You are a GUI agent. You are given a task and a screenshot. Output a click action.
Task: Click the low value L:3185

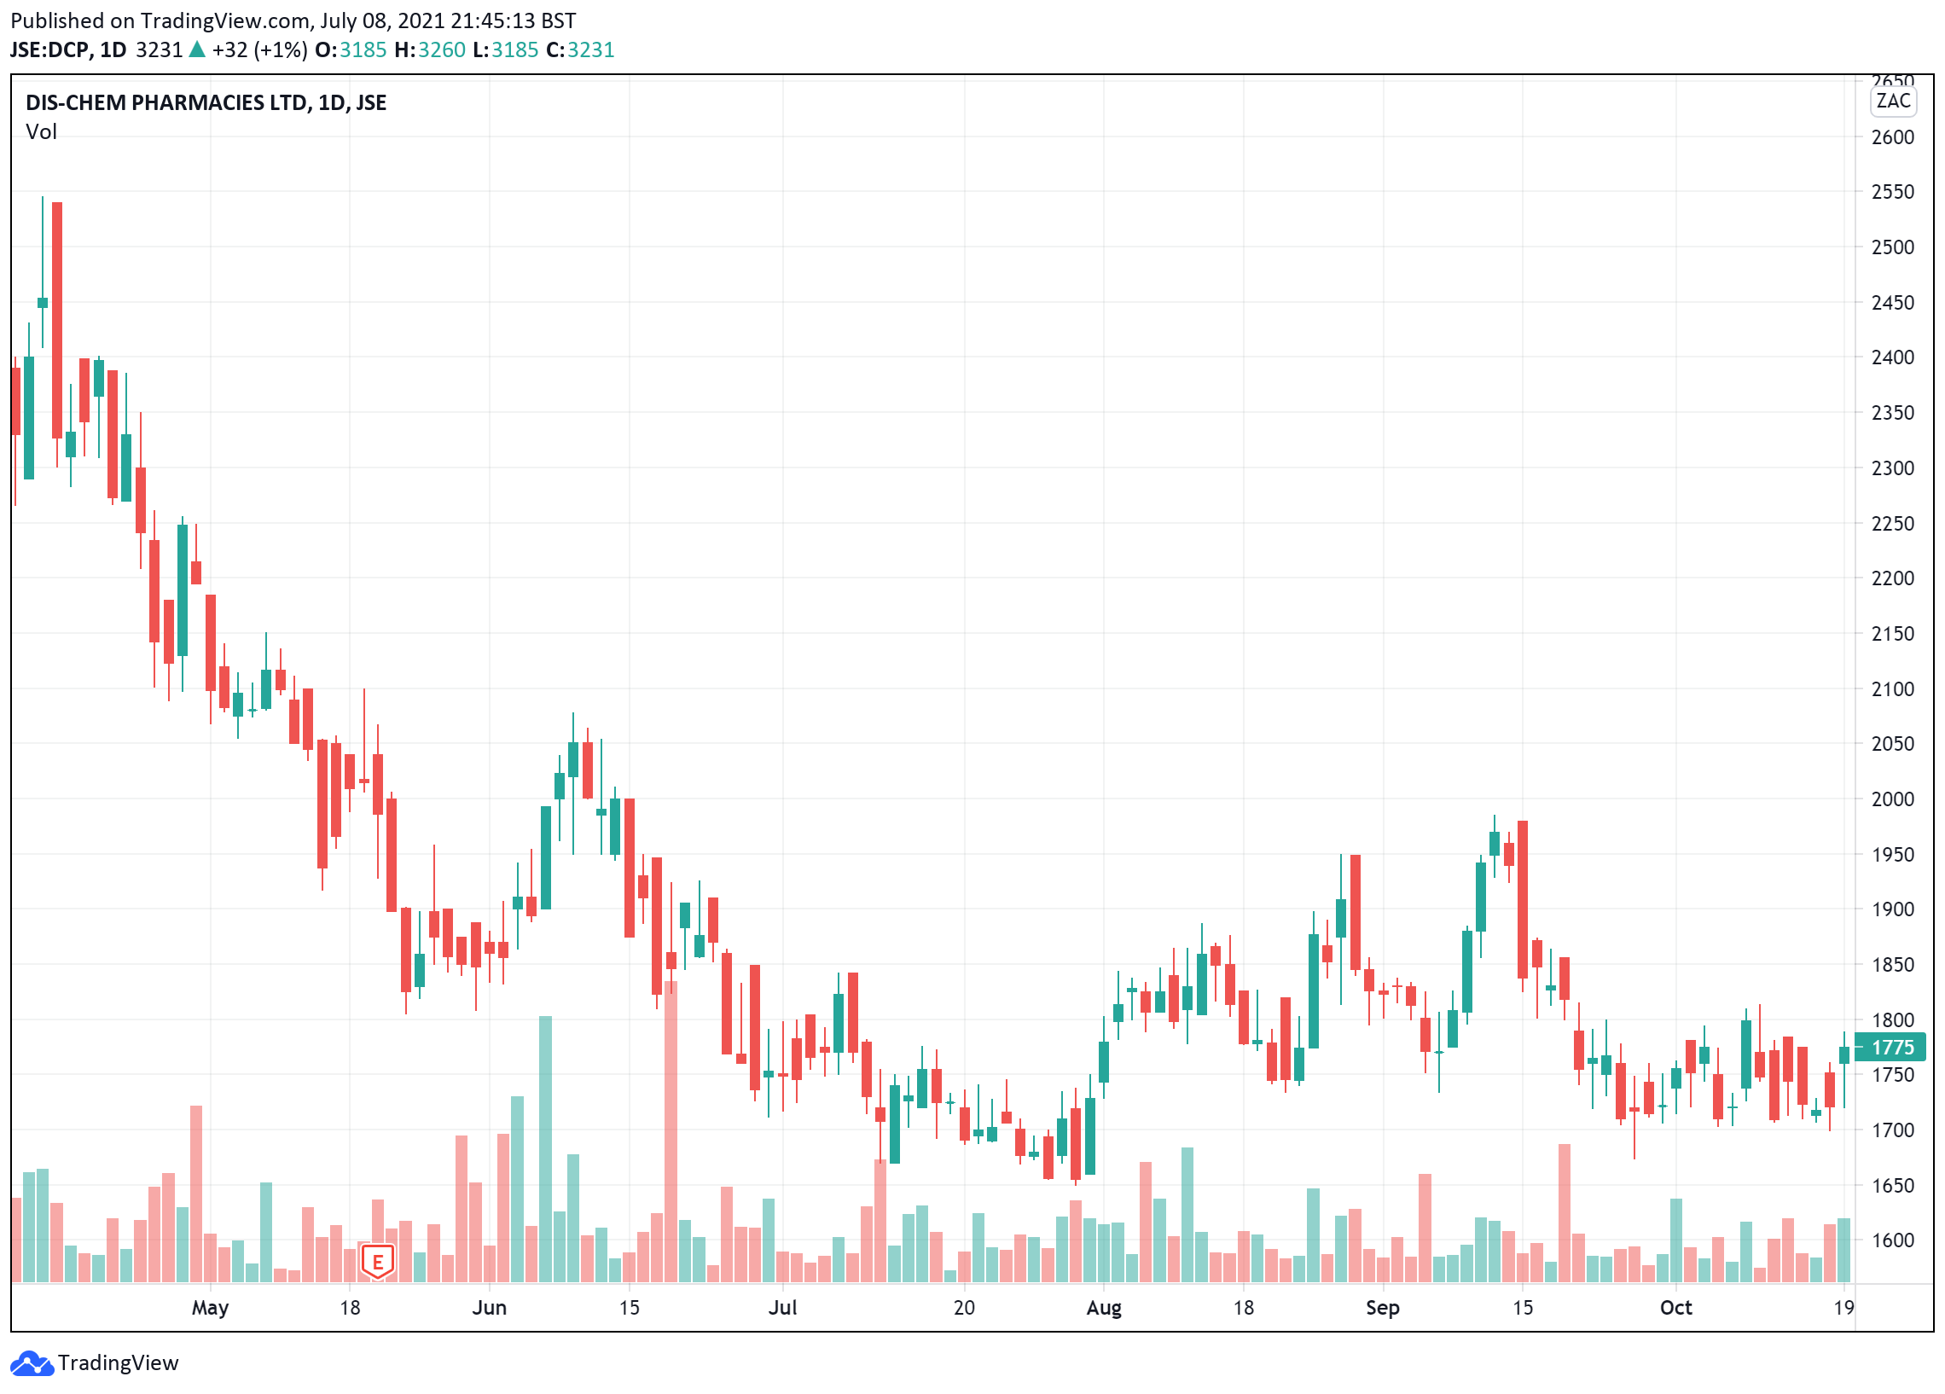[x=505, y=49]
